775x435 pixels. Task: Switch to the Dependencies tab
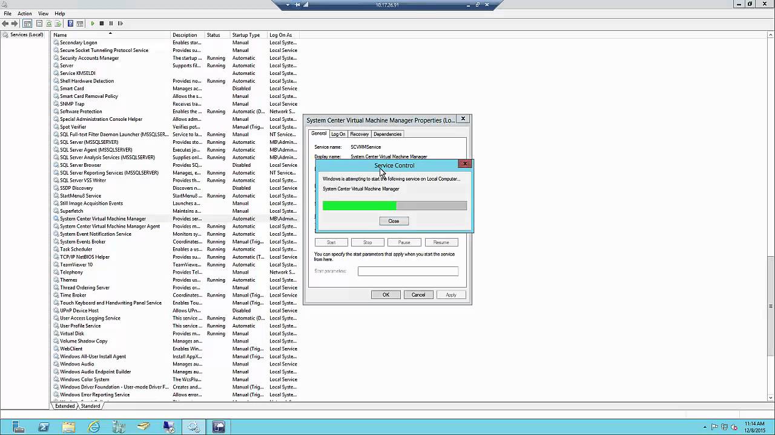[387, 134]
